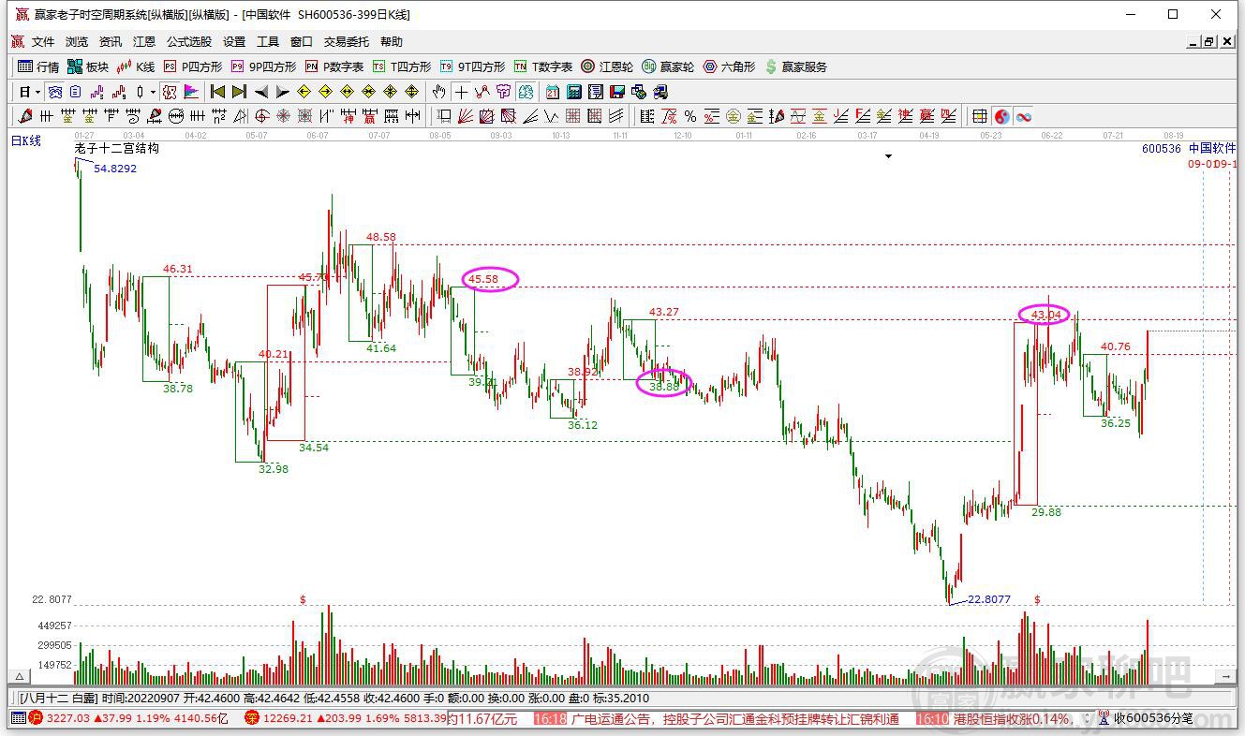The image size is (1245, 736).
Task: Open the 文件 menu
Action: pyautogui.click(x=43, y=42)
